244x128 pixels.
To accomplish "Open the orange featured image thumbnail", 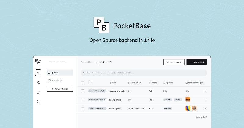I will coord(188,100).
